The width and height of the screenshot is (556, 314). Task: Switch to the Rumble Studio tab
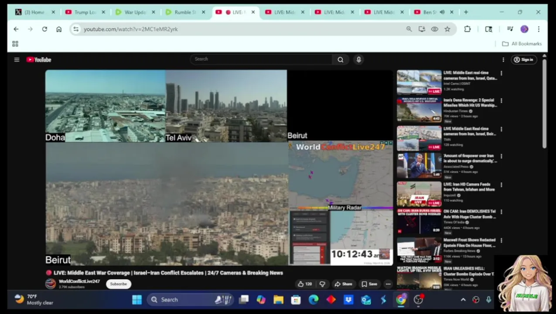tap(185, 12)
